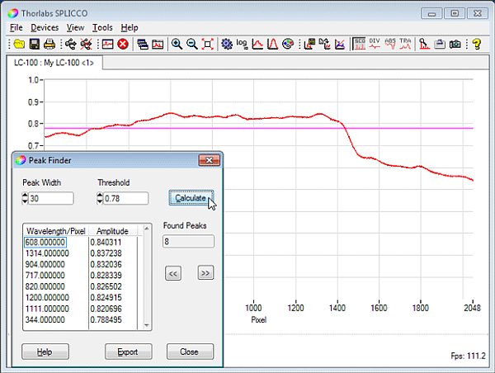
Task: Take a snapshot with the camera icon
Action: pyautogui.click(x=455, y=44)
